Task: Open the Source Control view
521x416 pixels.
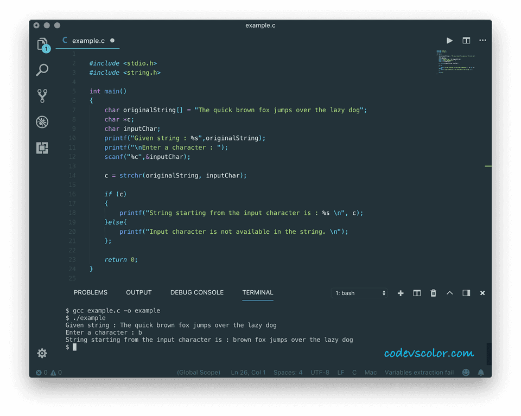Action: coord(42,96)
